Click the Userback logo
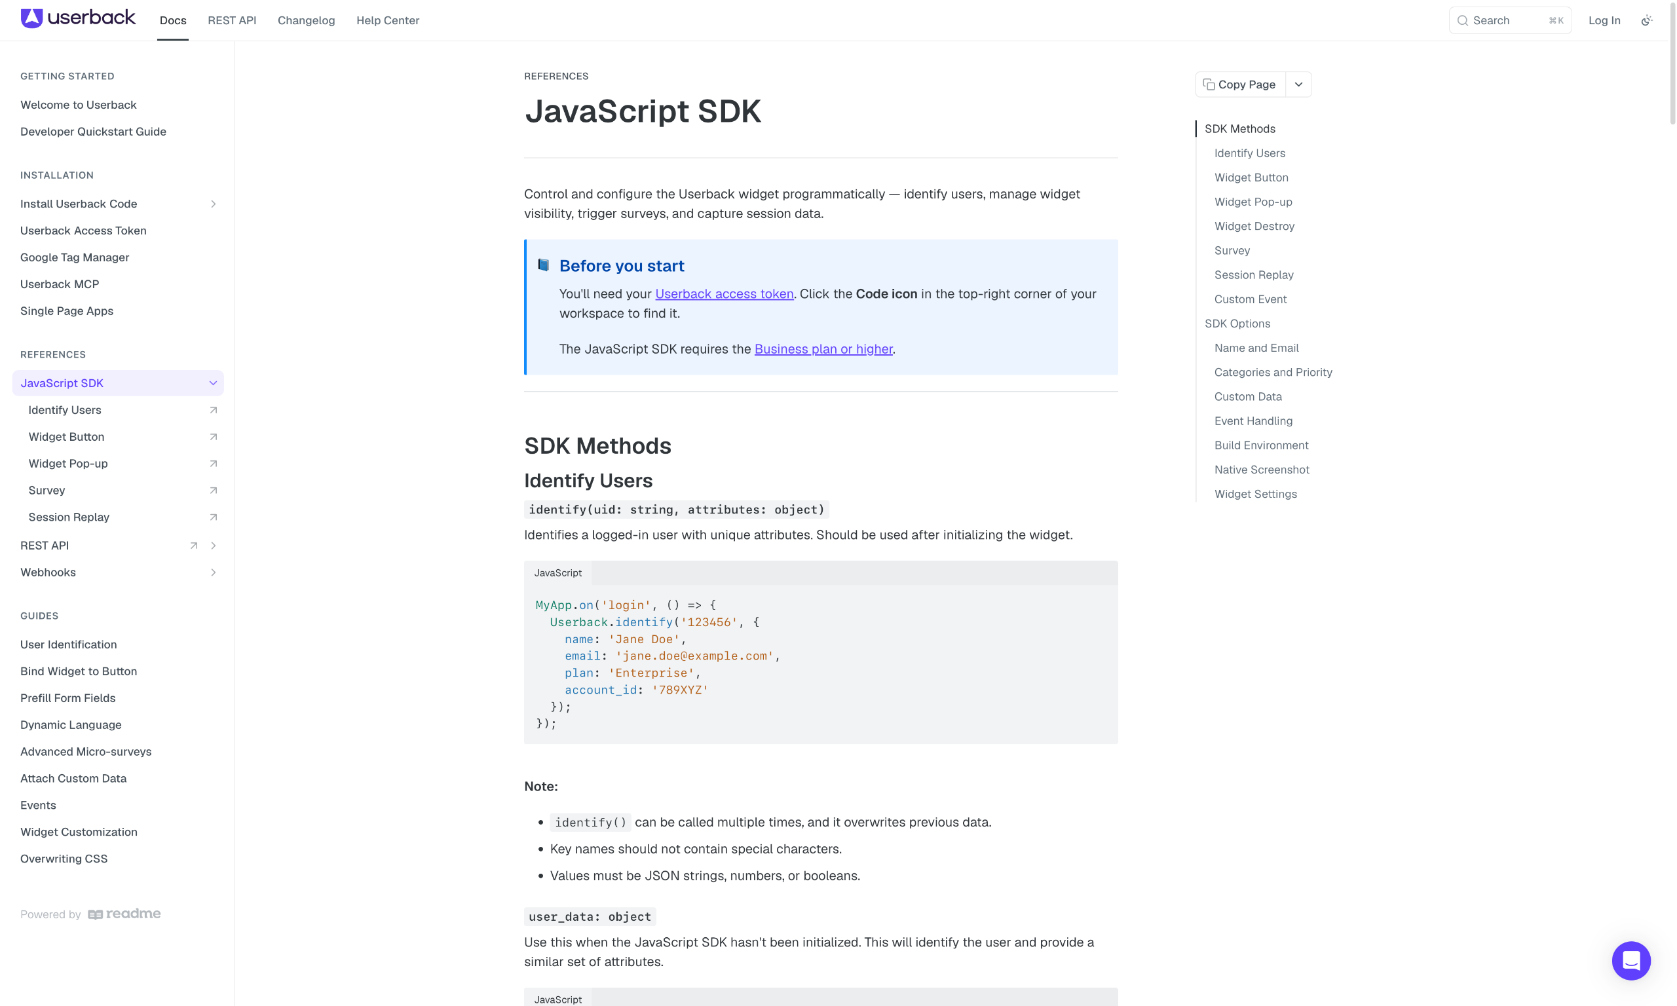Viewport: 1677px width, 1006px height. pos(78,18)
